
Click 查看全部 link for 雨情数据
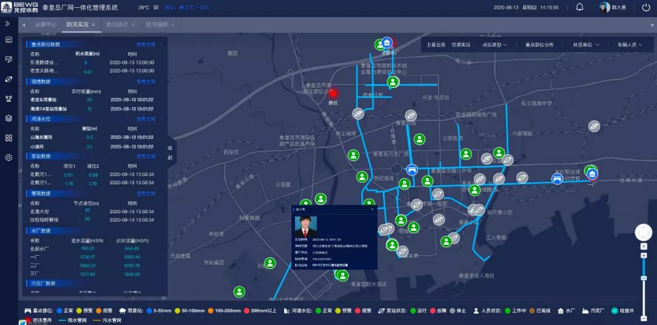click(x=146, y=81)
